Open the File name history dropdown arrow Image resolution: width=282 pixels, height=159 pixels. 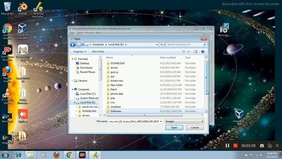[x=161, y=121]
